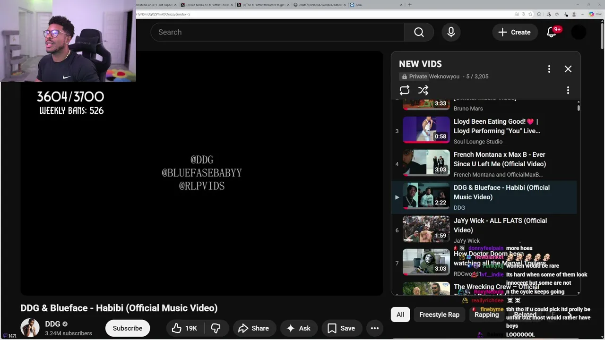Select the Rapping chip
This screenshot has width=605, height=340.
pyautogui.click(x=487, y=314)
